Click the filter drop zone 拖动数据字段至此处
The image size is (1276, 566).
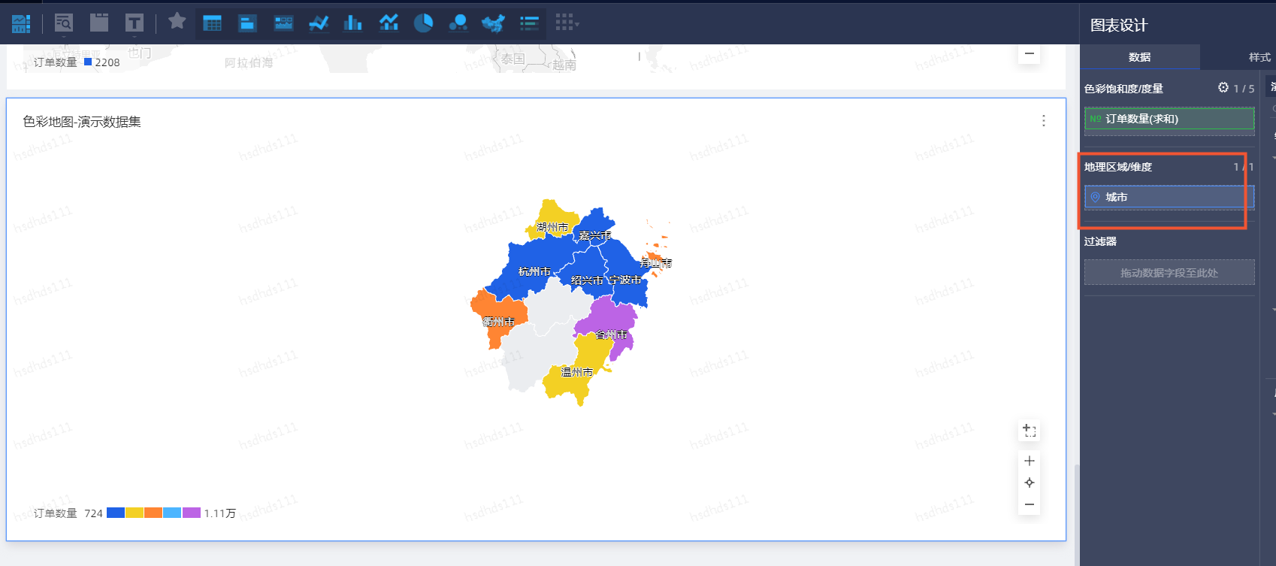pyautogui.click(x=1169, y=273)
